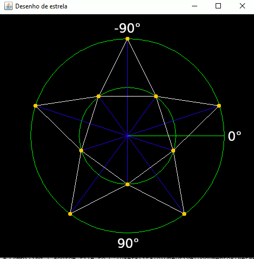Click the yellow vertex at the star's top

127,39
